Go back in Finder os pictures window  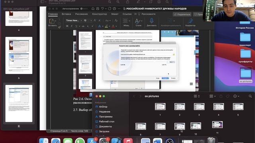(x=134, y=96)
